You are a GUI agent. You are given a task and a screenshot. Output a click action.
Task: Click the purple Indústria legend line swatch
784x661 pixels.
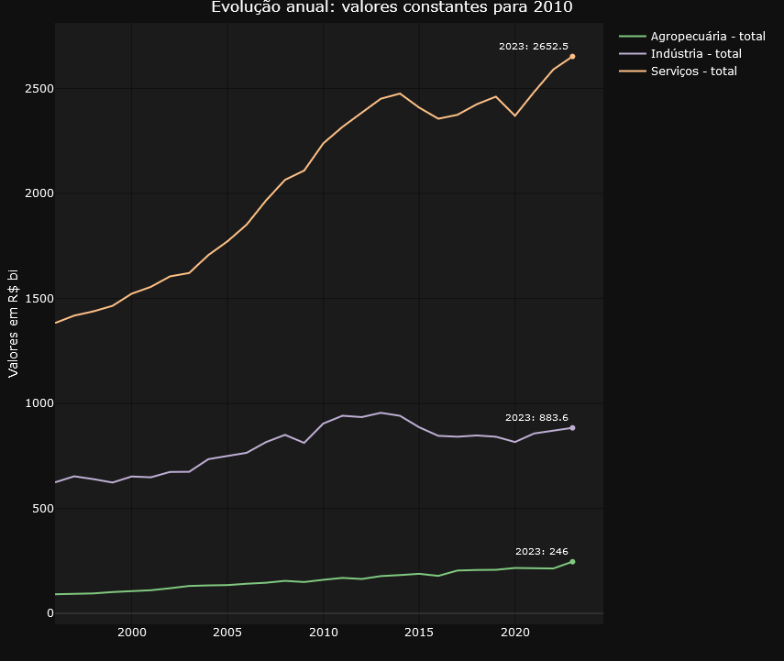pyautogui.click(x=633, y=53)
